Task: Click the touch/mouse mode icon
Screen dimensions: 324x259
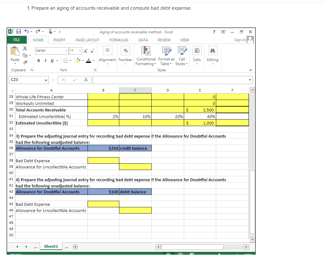Action: click(50, 31)
